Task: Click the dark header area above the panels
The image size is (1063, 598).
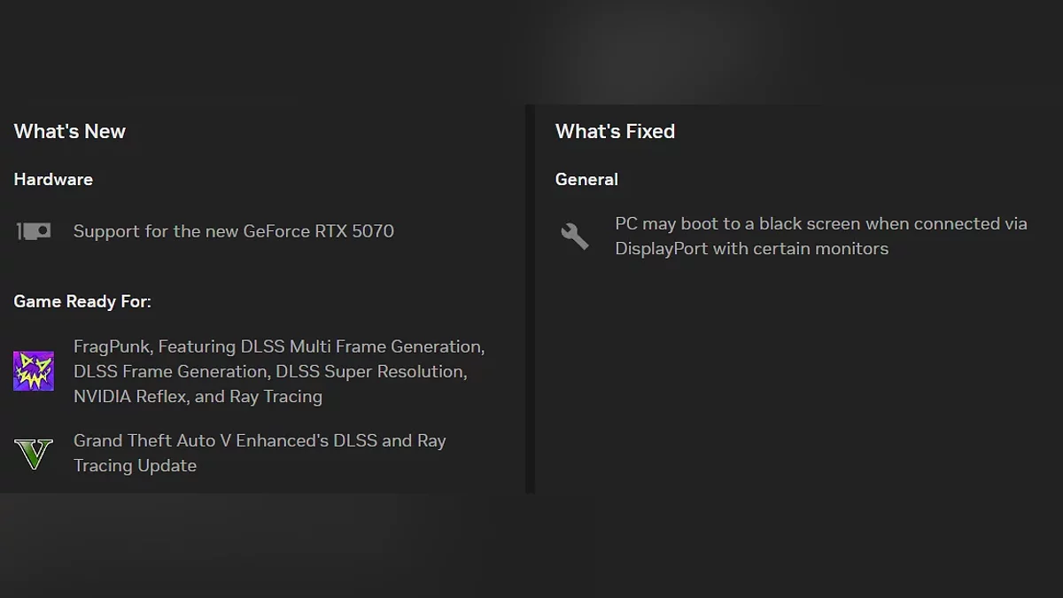Action: (531, 49)
